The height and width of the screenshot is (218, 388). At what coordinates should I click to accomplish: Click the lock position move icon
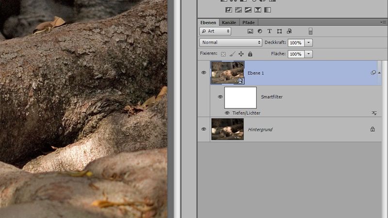point(241,54)
